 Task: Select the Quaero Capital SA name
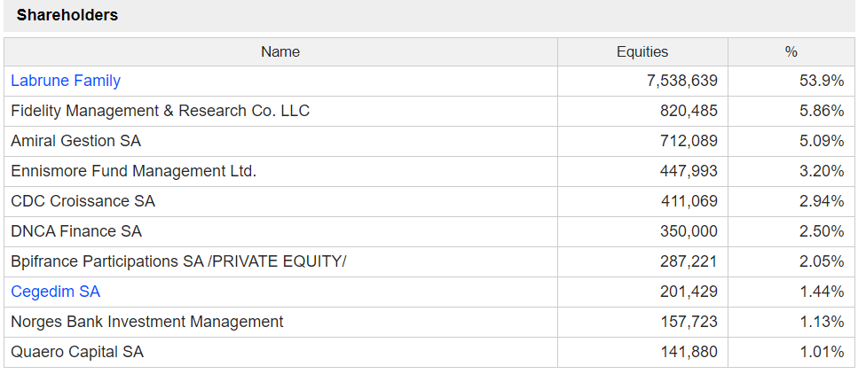point(77,352)
